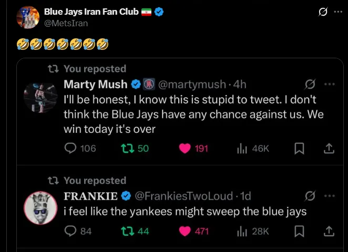Click the Grok icon on FRANKIE's tweet
This screenshot has height=252, width=348.
(310, 196)
